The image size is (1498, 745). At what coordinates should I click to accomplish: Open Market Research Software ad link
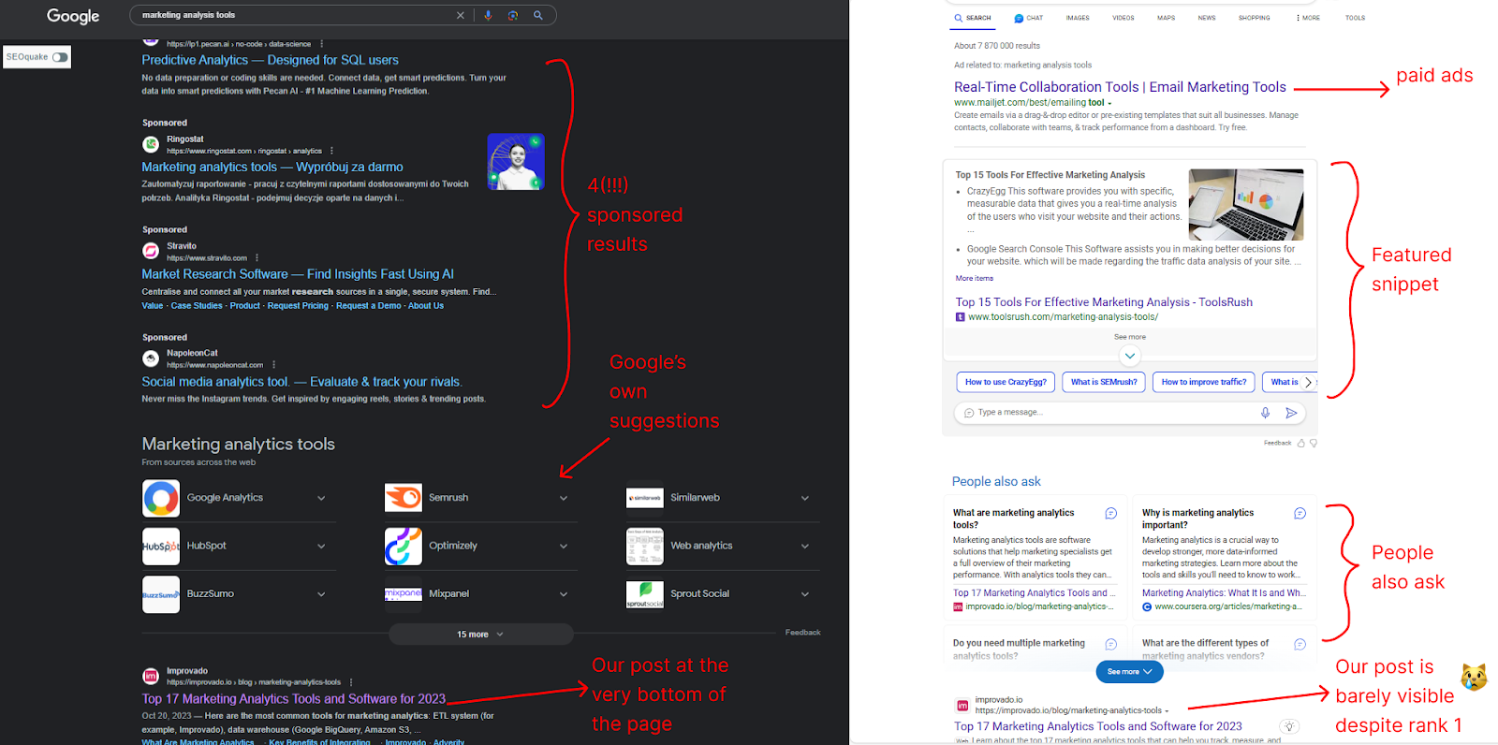[x=298, y=274]
